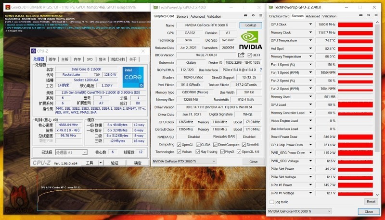Open the CPU-Z 工具 dropdown arrow

[x=101, y=163]
